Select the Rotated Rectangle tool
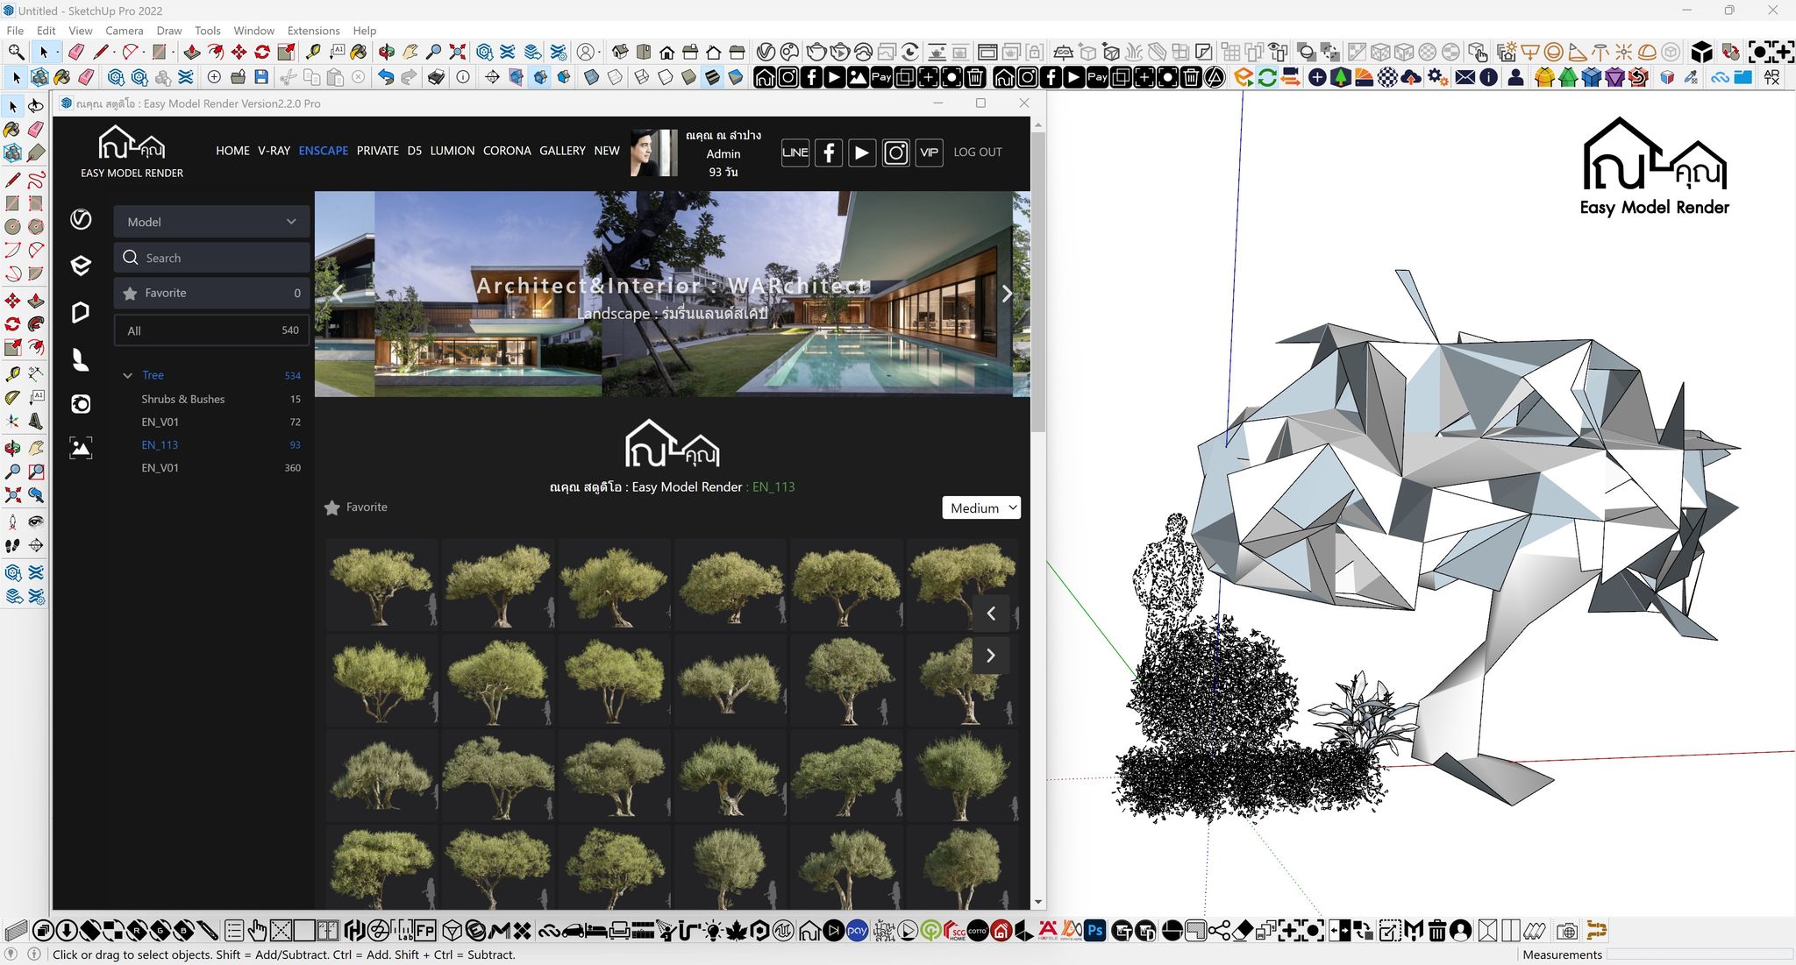 pos(36,203)
